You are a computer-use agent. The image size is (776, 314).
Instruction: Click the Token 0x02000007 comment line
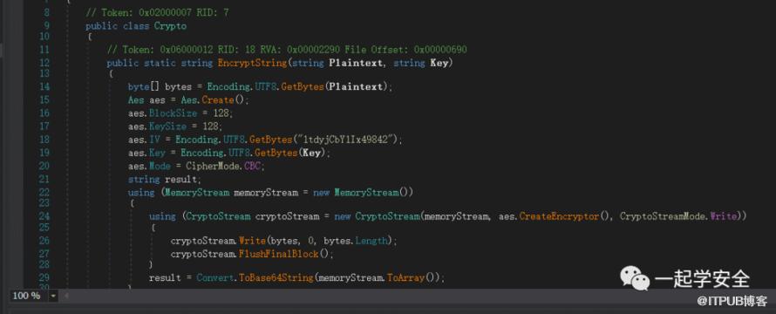tap(157, 12)
